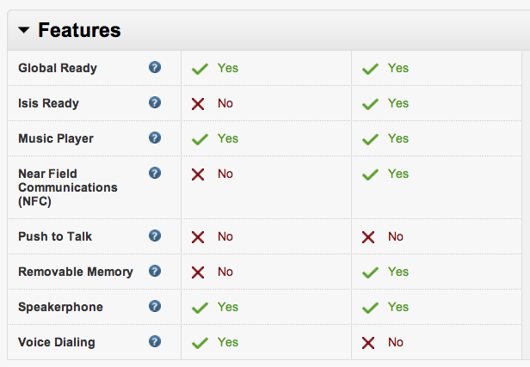This screenshot has width=530, height=367.
Task: Open help tooltip for Music Player
Action: (x=155, y=138)
